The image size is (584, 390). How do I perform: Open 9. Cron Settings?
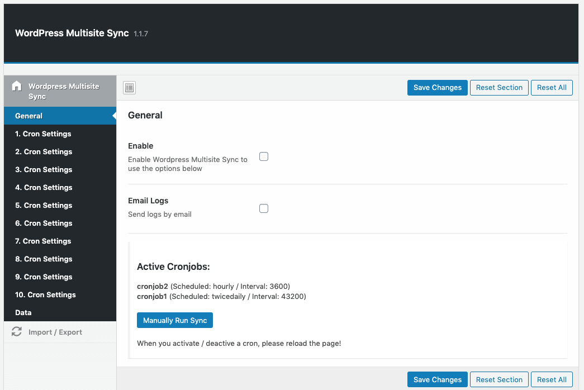43,277
